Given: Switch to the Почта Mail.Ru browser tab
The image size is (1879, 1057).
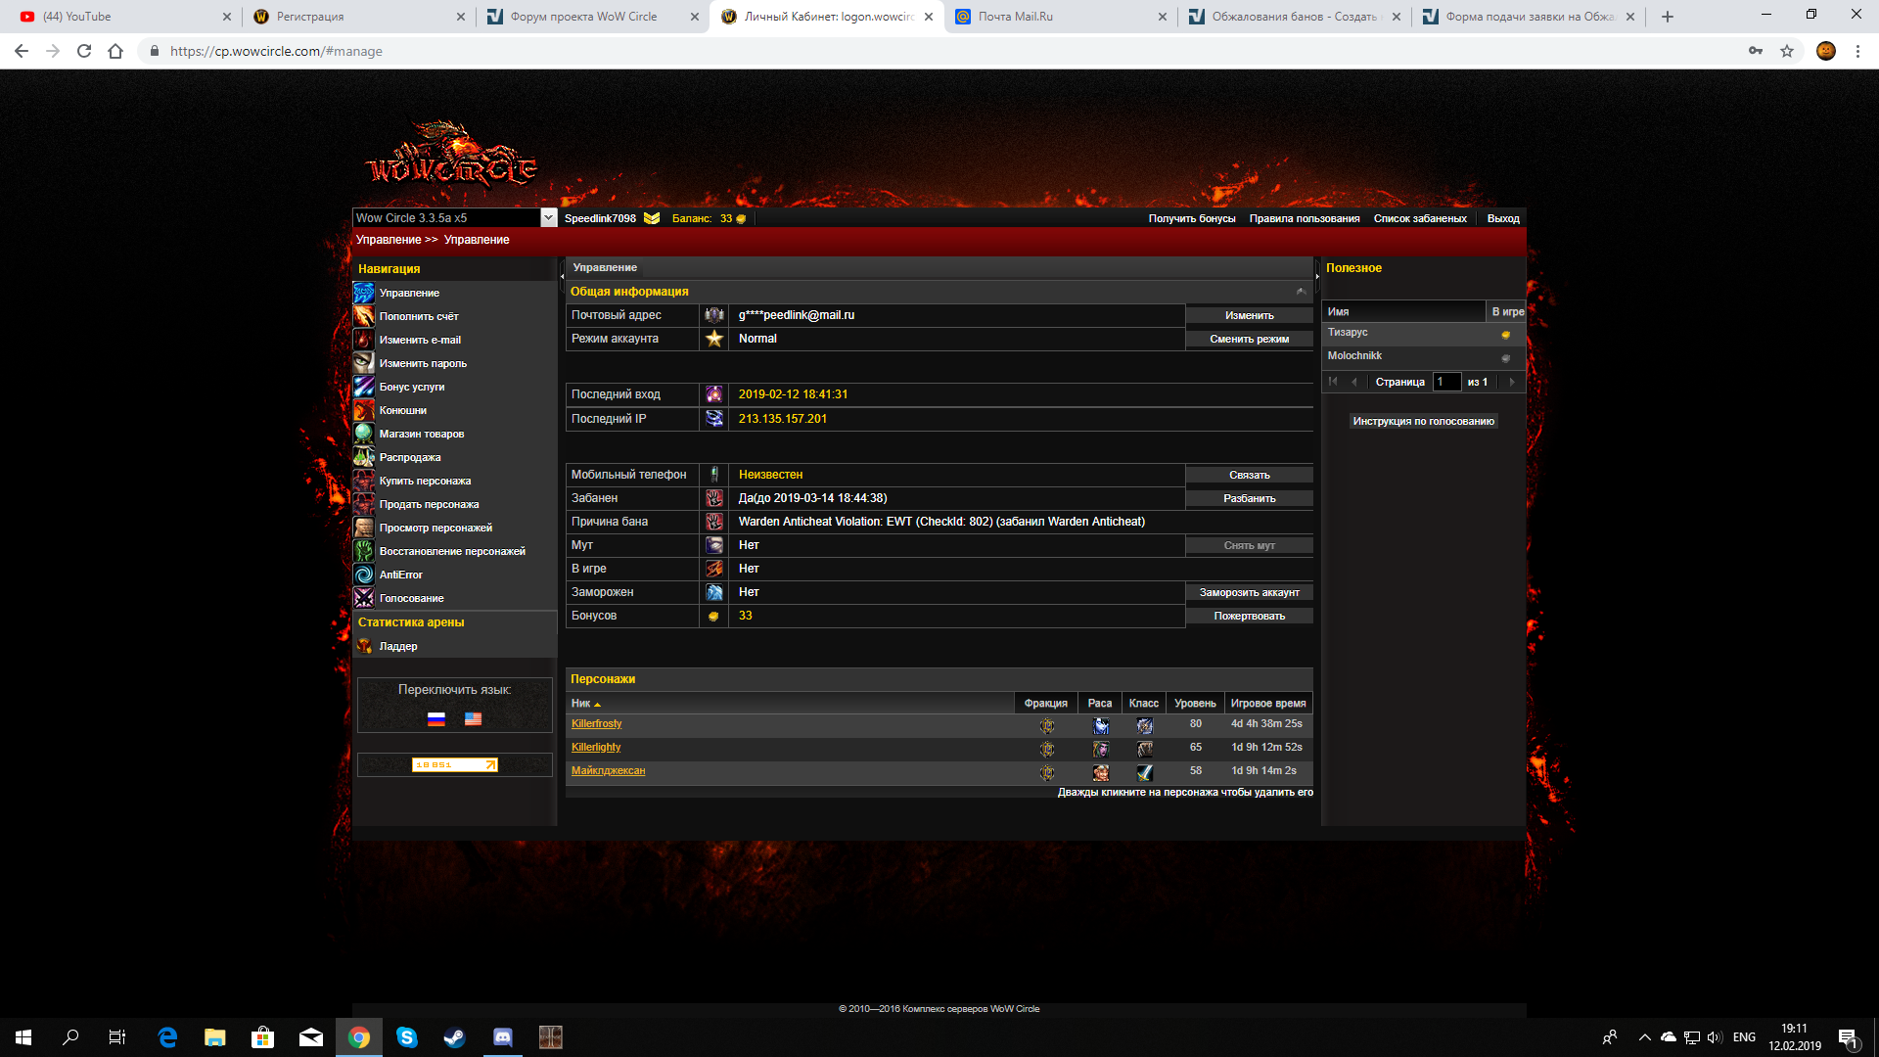Looking at the screenshot, I should (x=1015, y=17).
